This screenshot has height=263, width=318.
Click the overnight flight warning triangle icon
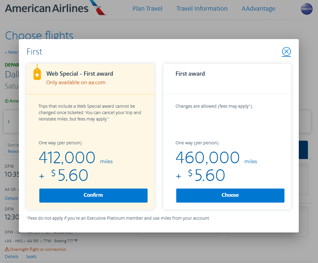pos(7,249)
